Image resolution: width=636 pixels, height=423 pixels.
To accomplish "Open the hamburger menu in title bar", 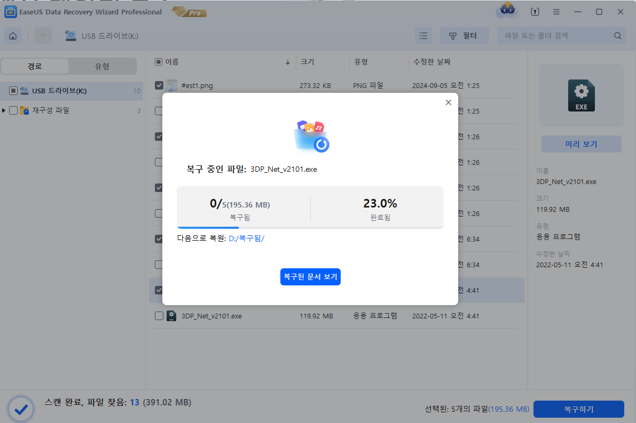I will [556, 12].
